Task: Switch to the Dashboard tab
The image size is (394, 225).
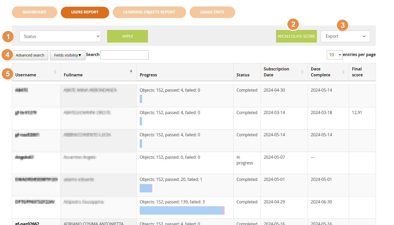Action: [34, 12]
